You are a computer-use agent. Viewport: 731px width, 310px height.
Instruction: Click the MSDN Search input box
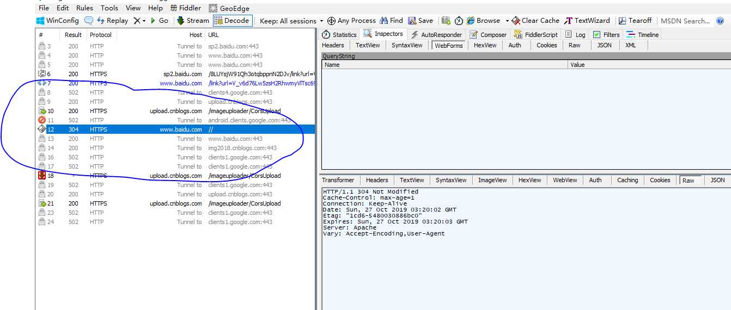tap(685, 21)
